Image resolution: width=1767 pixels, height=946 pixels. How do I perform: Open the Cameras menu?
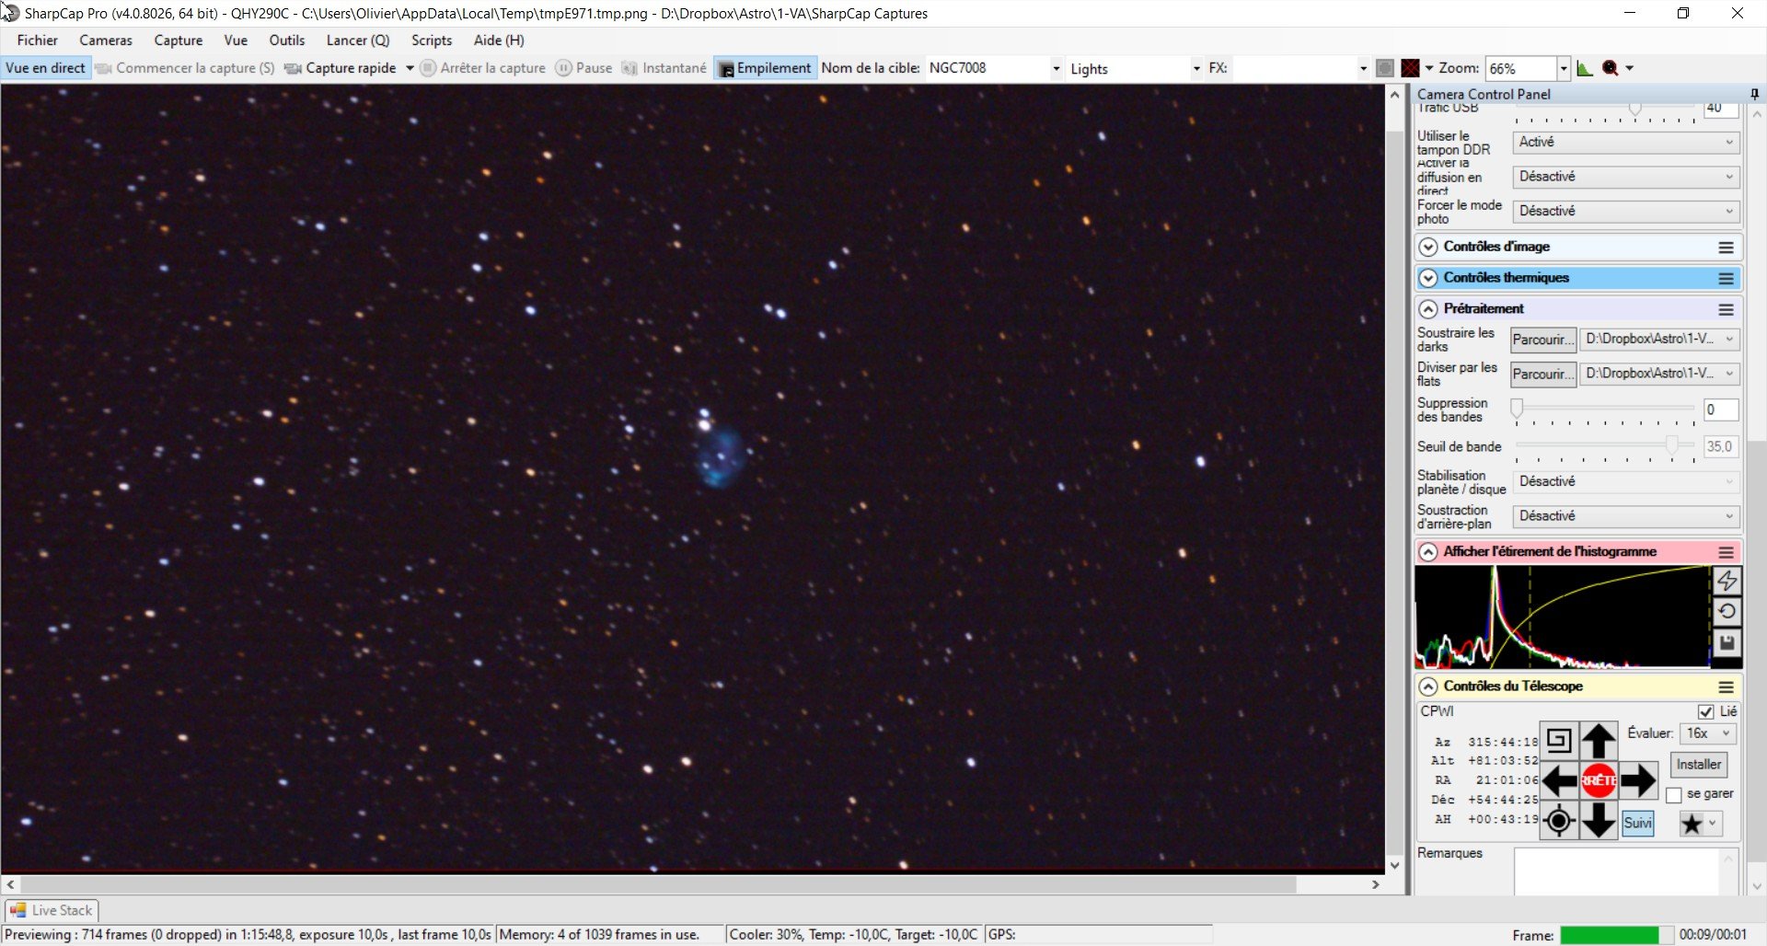click(106, 40)
